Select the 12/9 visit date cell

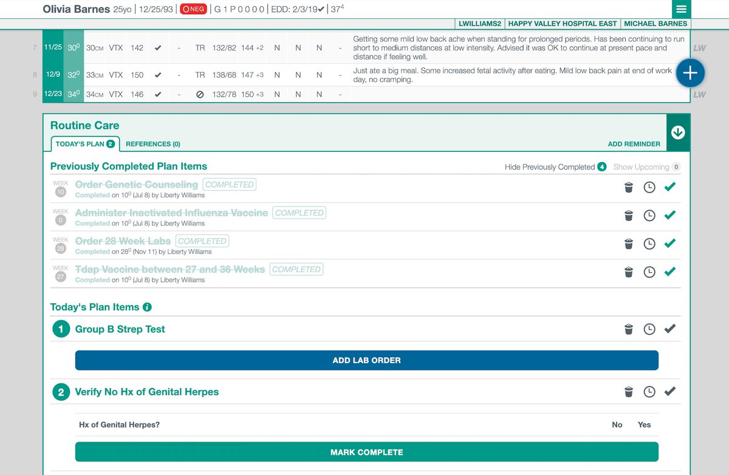coord(52,75)
